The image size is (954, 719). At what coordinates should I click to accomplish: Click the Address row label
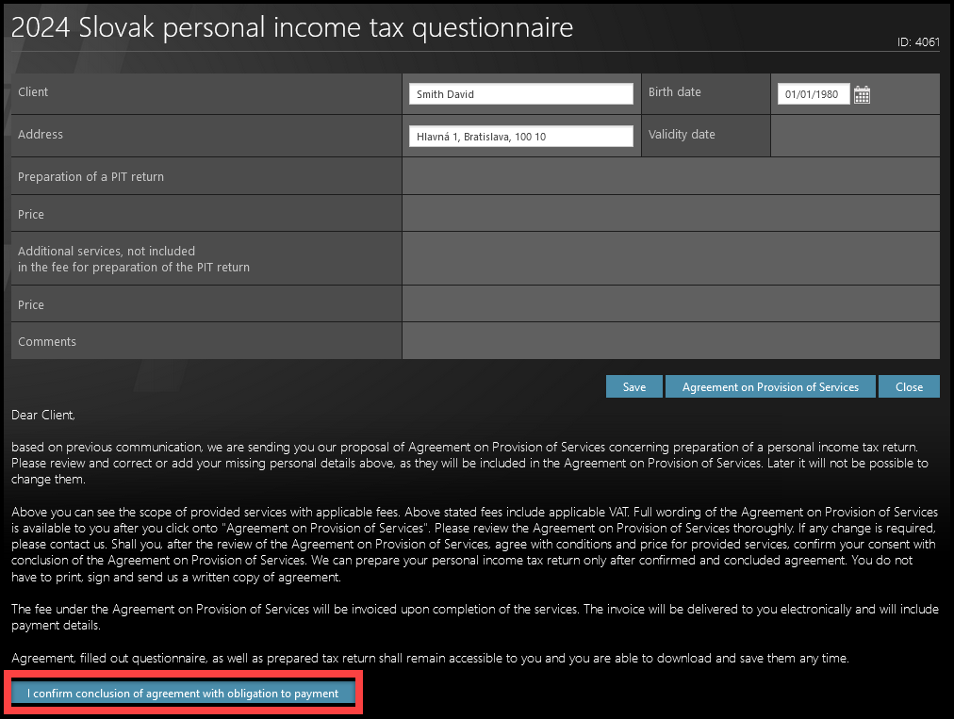tap(41, 135)
